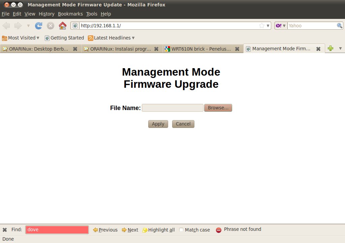The width and height of the screenshot is (345, 243).
Task: Click the Cancel button
Action: 183,124
